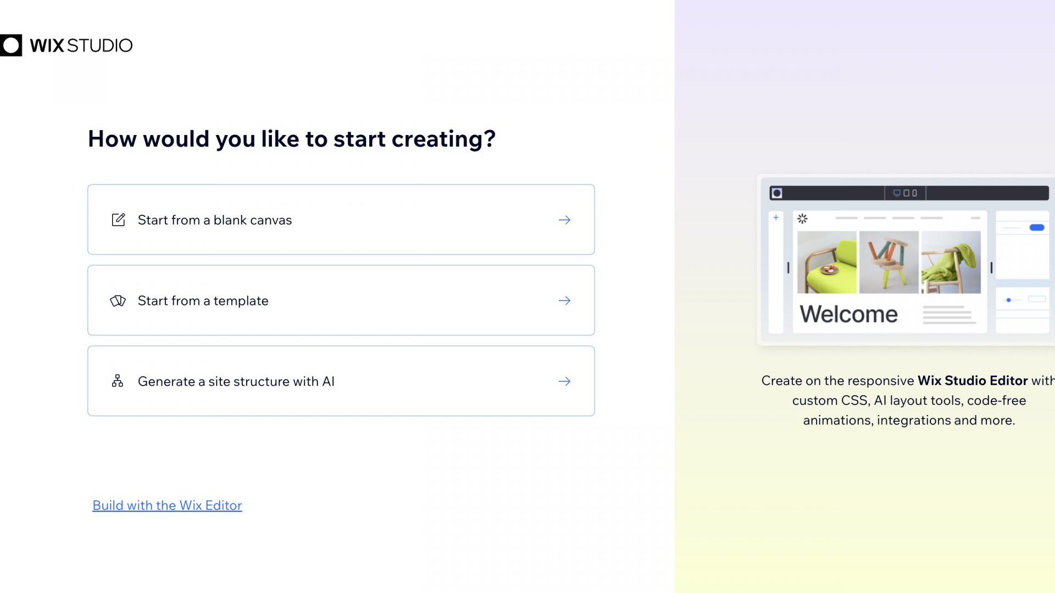Toggle the blue pill switch in the preview panel
Viewport: 1055px width, 593px height.
point(1037,227)
